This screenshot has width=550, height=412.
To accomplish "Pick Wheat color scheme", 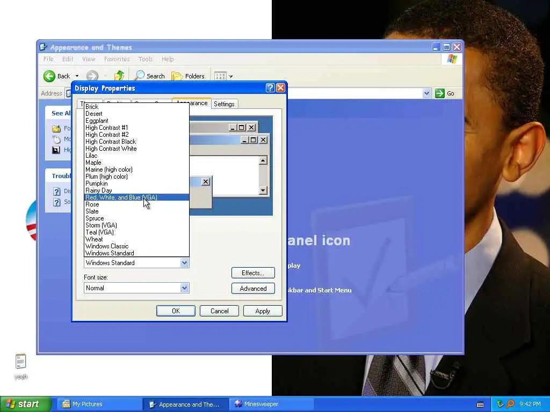I will point(137,239).
